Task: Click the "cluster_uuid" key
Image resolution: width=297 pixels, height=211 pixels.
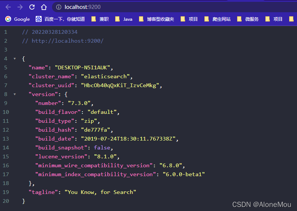Action: coord(51,85)
